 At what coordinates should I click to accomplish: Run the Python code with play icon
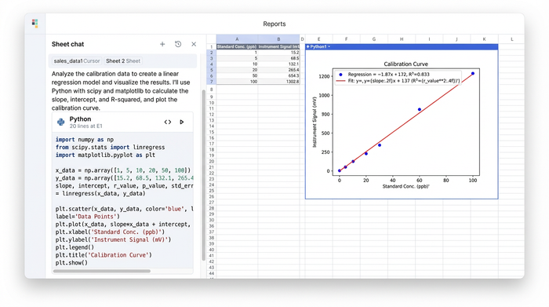point(182,122)
